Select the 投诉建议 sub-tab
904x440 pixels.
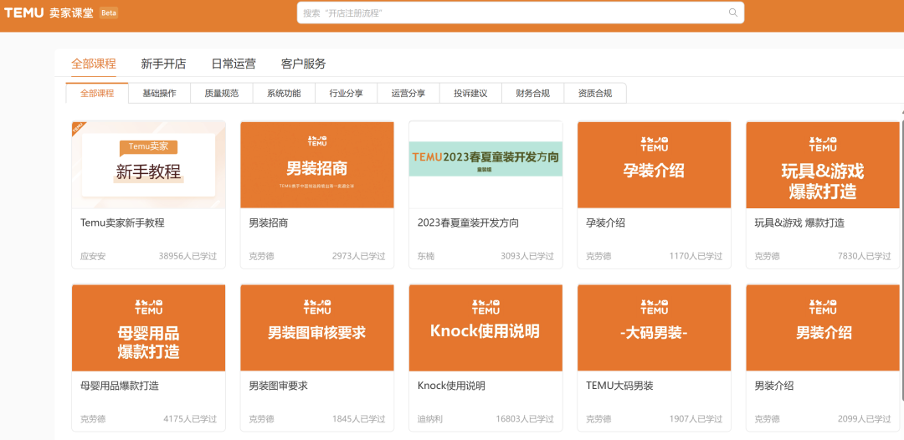click(470, 94)
